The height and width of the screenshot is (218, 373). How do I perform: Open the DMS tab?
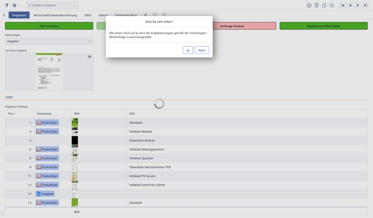click(88, 15)
